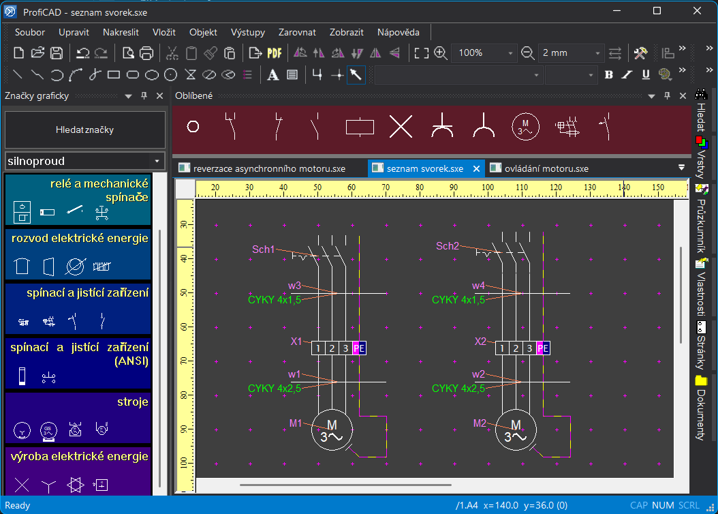
Task: Click the export file icon
Action: point(255,53)
